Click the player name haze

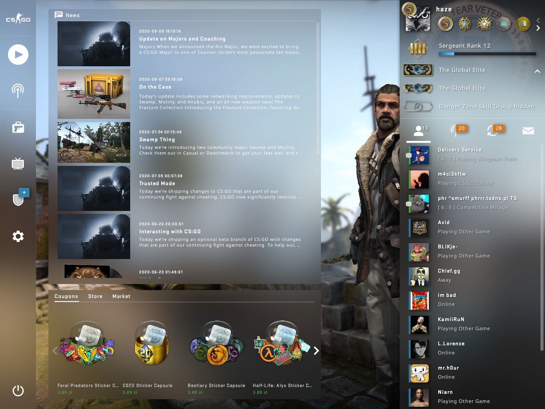[x=444, y=9]
